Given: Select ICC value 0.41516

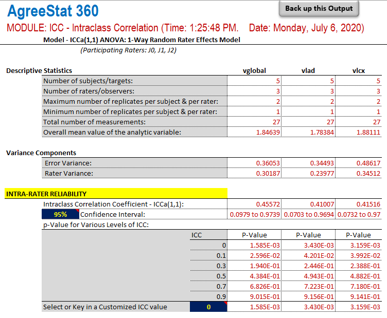Looking at the screenshot, I should click(368, 204).
